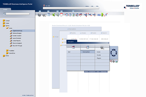Click the up arrow on navigator pad
This screenshot has height=97, width=146.
click(114, 50)
